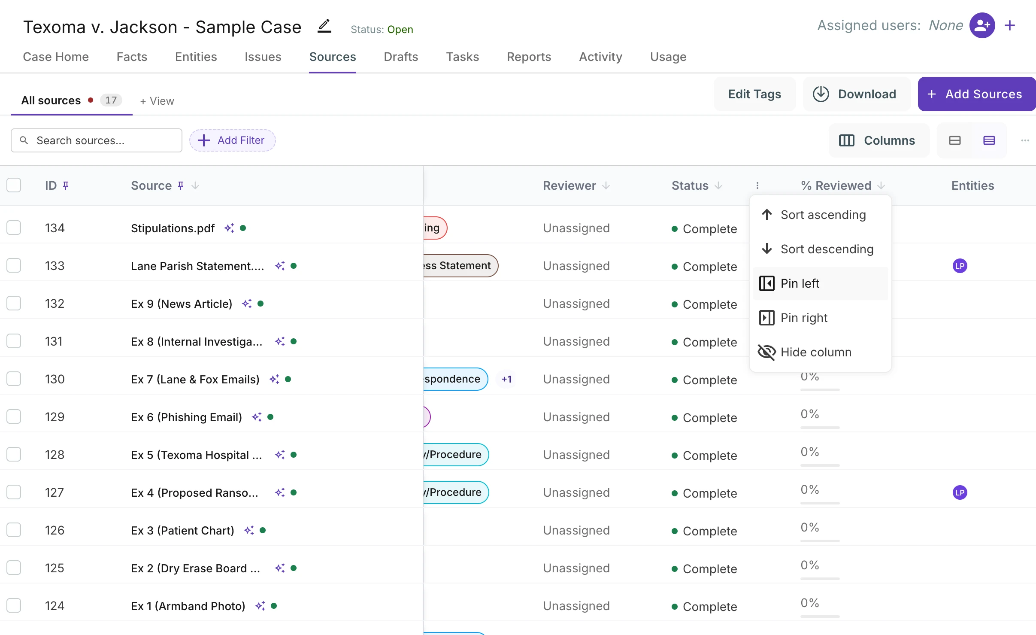The width and height of the screenshot is (1036, 635).
Task: Click the Columns layout icon
Action: tap(846, 140)
